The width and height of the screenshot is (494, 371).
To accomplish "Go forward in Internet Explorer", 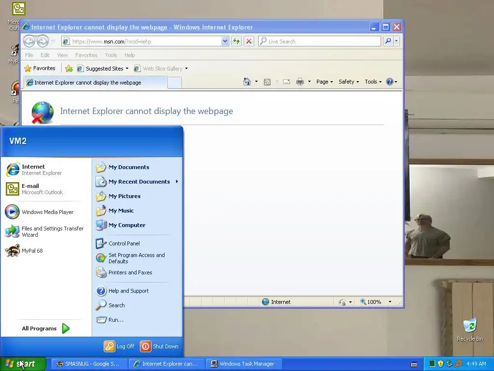I will point(42,41).
